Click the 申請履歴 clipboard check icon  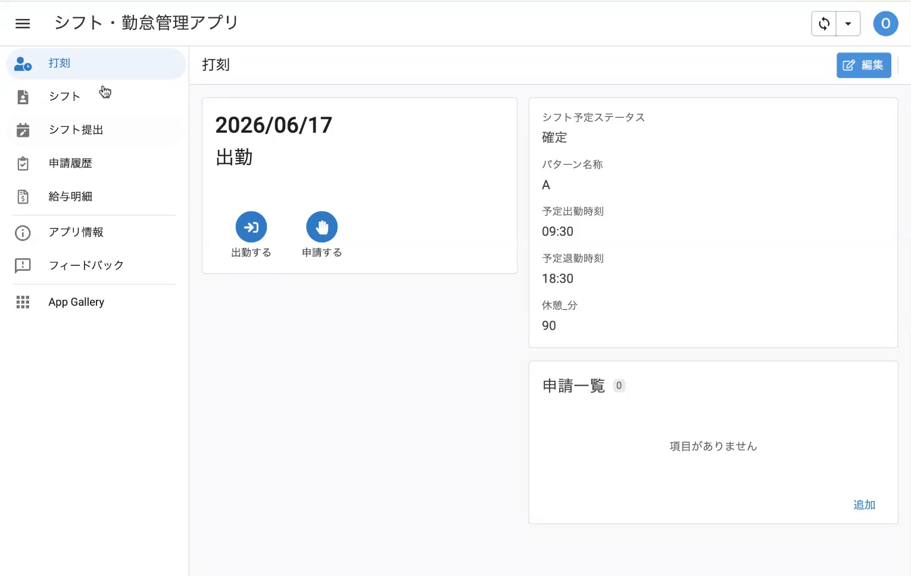point(23,164)
